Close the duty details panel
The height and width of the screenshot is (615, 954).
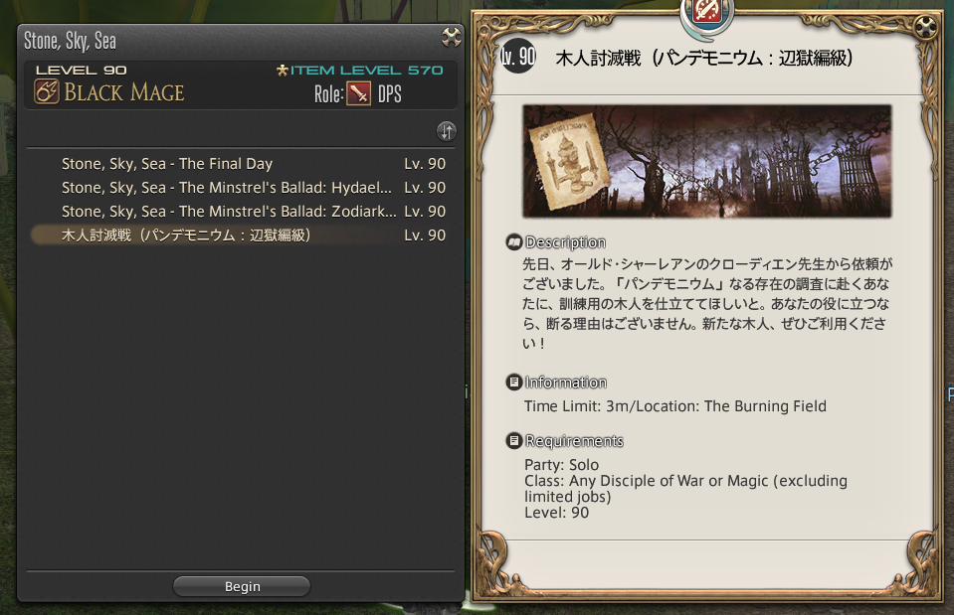[x=925, y=28]
